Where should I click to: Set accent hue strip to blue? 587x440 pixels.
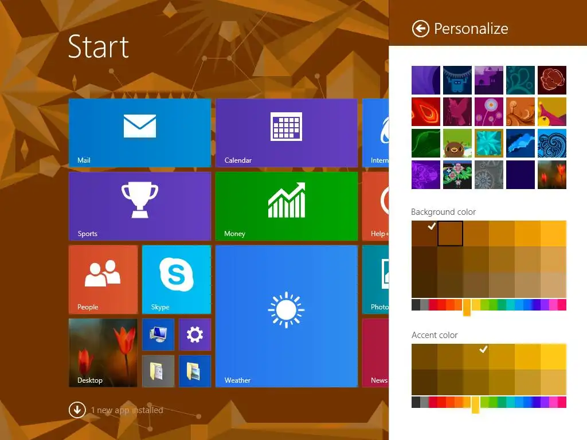point(527,402)
